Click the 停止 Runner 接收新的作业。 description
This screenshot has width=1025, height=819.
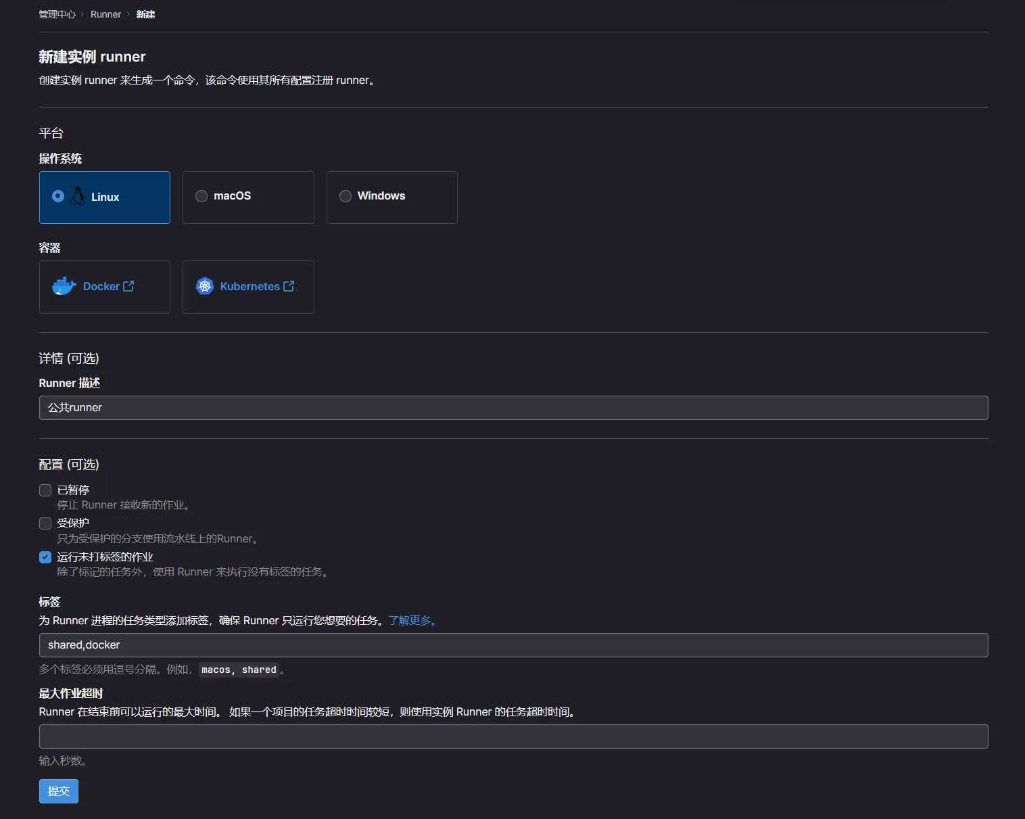125,505
